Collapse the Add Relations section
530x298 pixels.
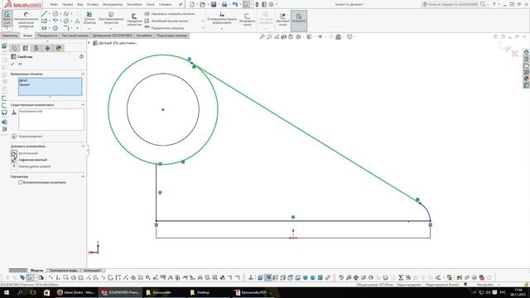point(83,146)
